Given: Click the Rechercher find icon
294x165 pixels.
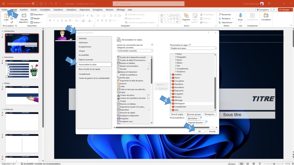Looking at the screenshot, I should pos(220,14).
